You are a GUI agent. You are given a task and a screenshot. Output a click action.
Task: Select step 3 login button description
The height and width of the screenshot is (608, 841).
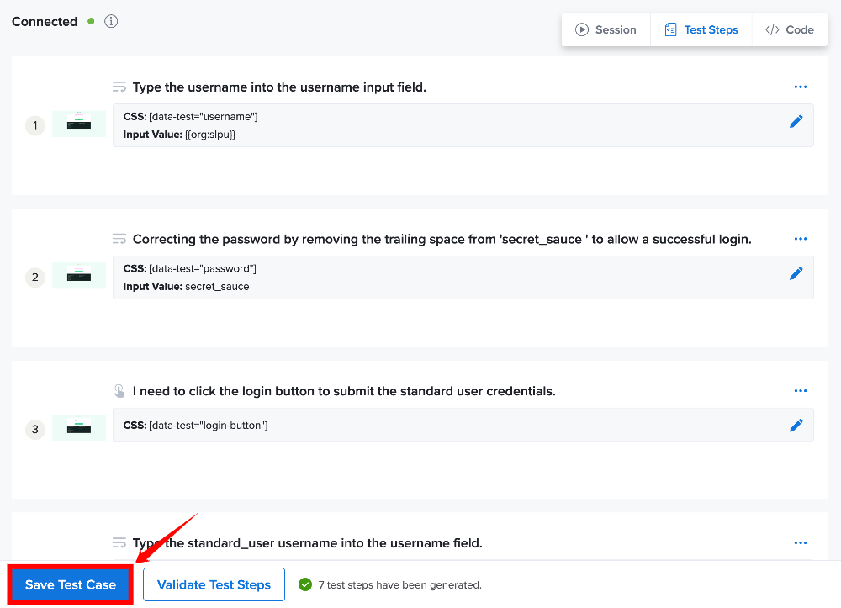tap(344, 391)
